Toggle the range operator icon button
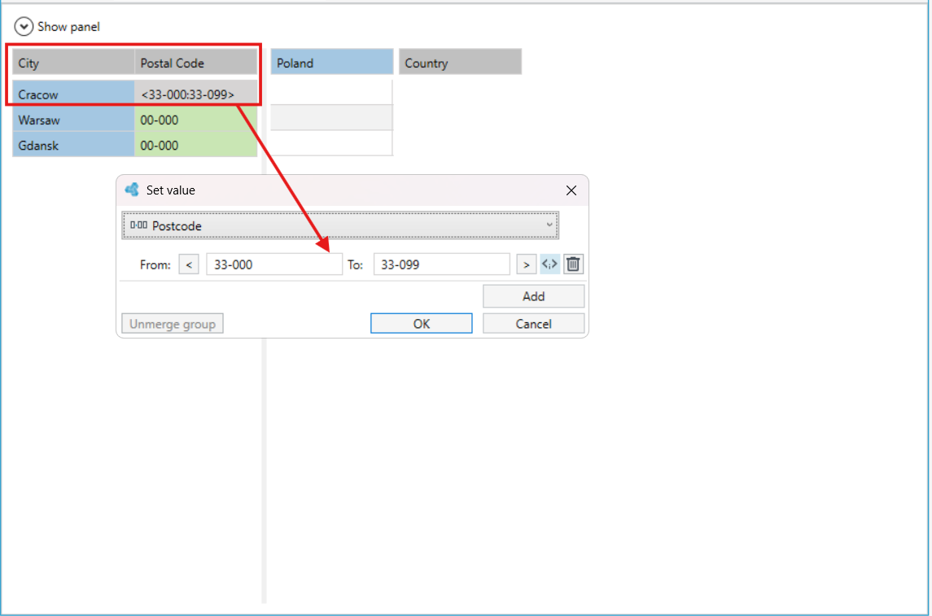The width and height of the screenshot is (932, 616). pyautogui.click(x=549, y=264)
